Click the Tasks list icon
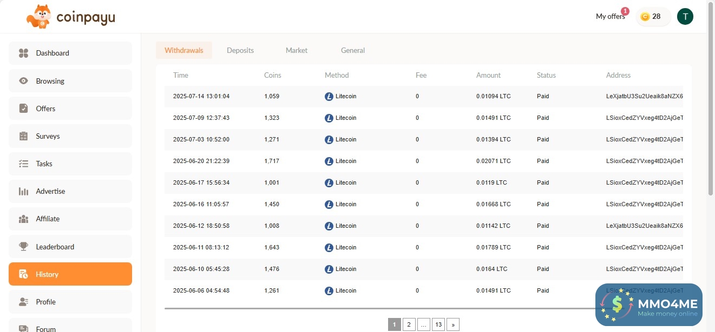The width and height of the screenshot is (715, 332). coord(23,164)
